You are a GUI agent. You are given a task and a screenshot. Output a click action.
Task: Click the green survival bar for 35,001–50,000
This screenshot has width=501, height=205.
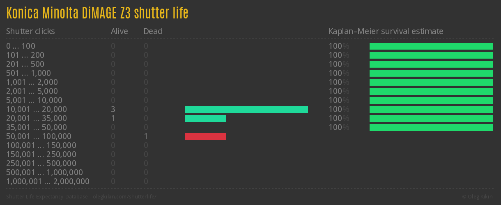click(x=431, y=128)
